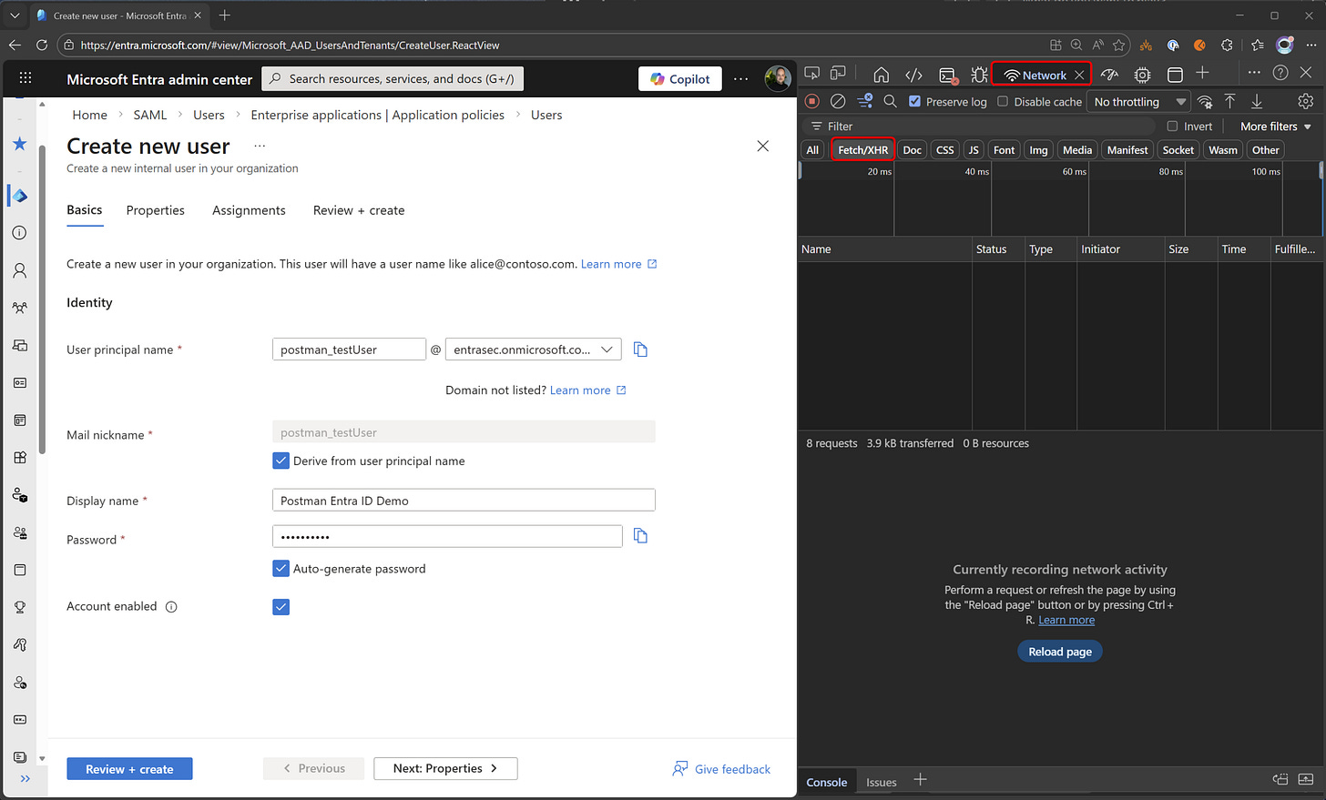Select the All request type filter
This screenshot has height=800, width=1326.
point(812,150)
